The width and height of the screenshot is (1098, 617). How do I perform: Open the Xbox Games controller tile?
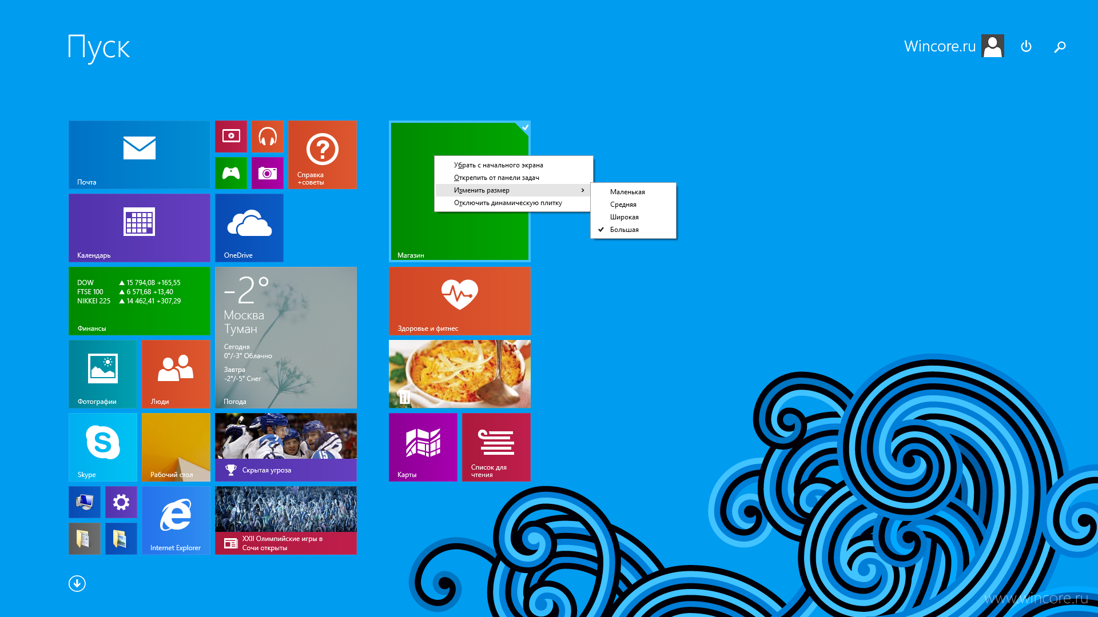(x=230, y=173)
